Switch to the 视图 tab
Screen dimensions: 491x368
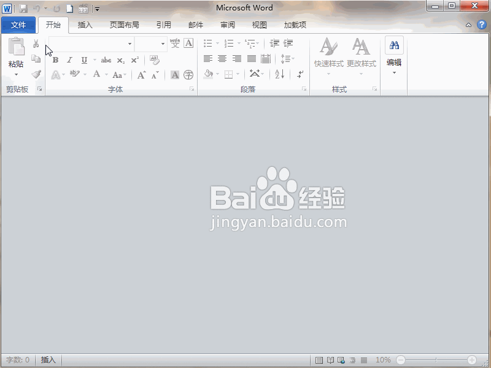click(x=259, y=25)
